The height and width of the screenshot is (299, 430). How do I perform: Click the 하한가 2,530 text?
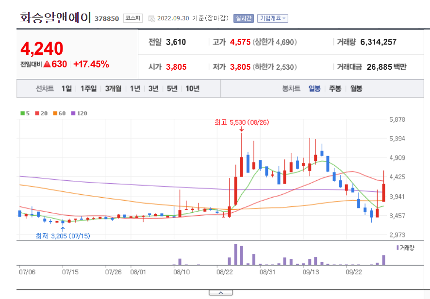pyautogui.click(x=275, y=67)
